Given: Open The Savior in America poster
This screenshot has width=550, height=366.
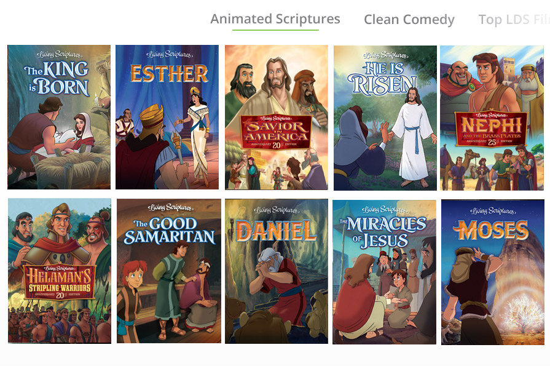Looking at the screenshot, I should (x=277, y=117).
